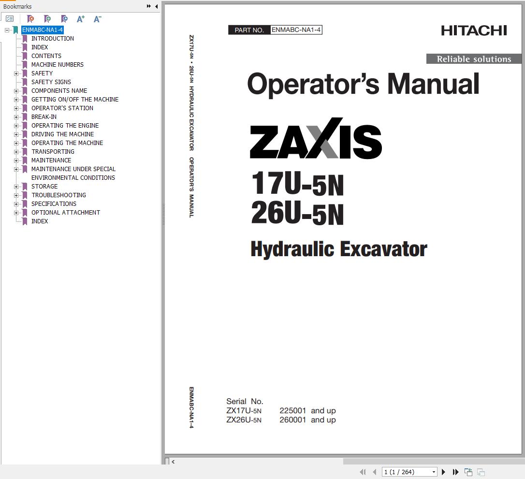Expand the OPERATOR'S STATION bookmark
Image resolution: width=525 pixels, height=479 pixels.
point(16,108)
